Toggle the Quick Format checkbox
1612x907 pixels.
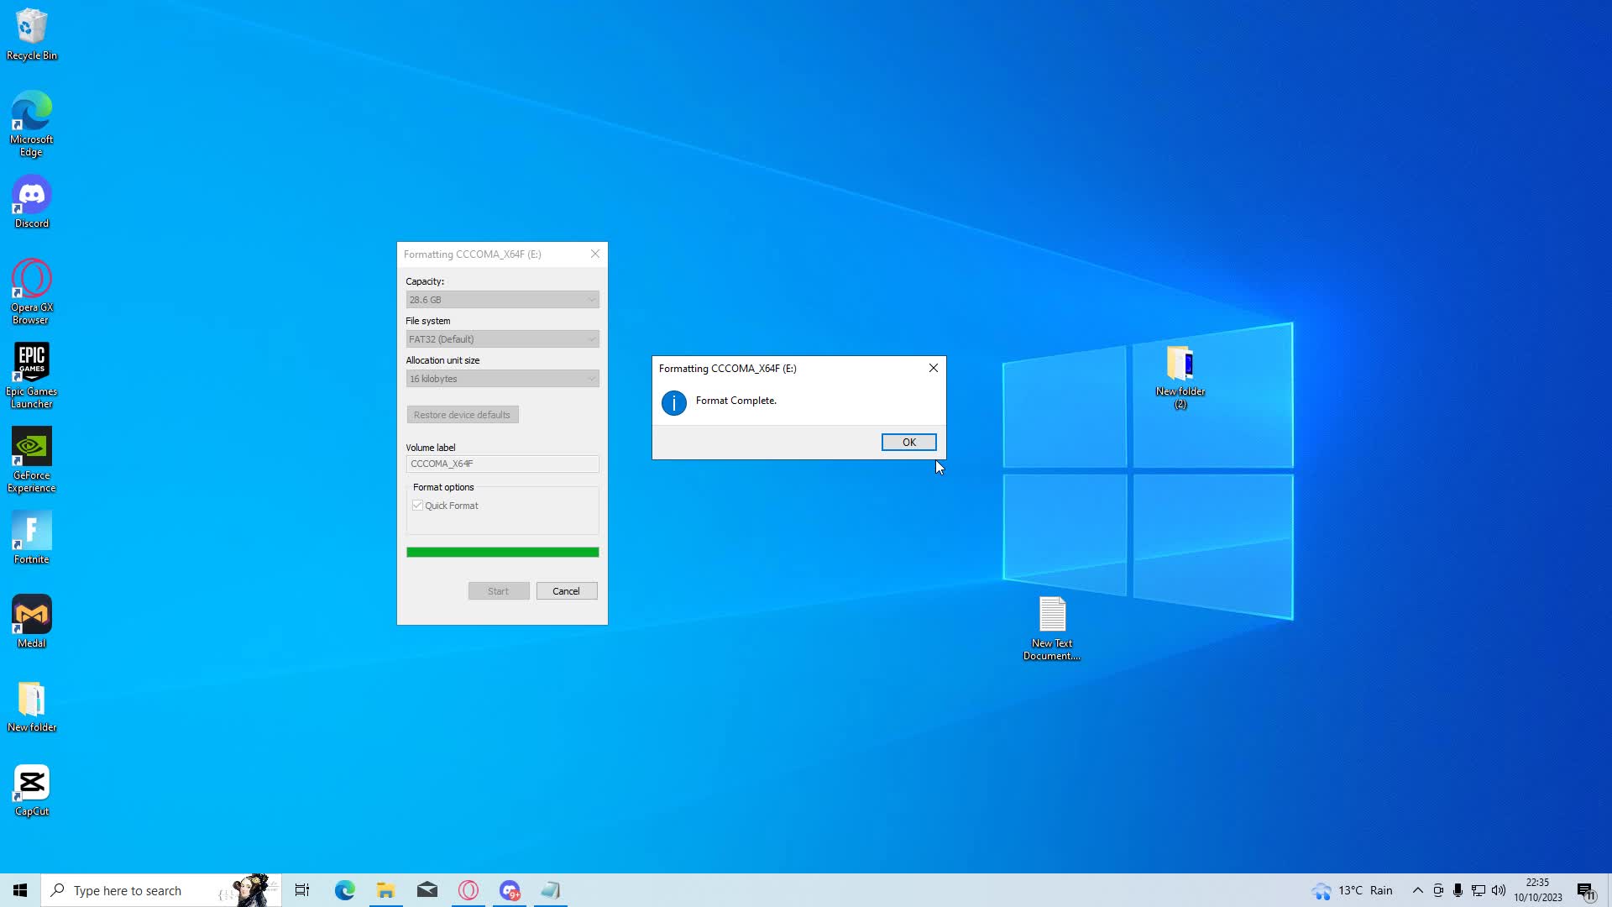click(418, 504)
